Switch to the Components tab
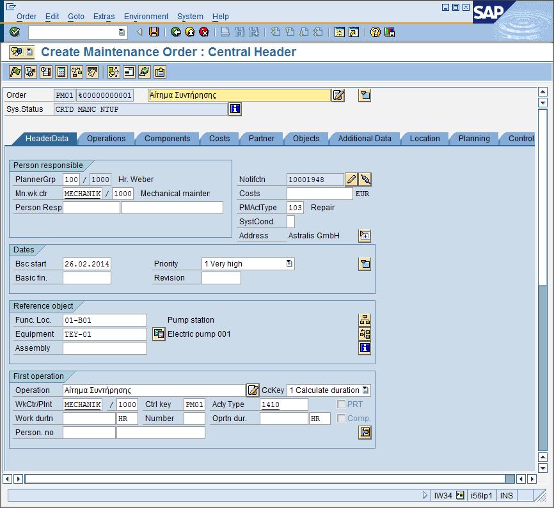Viewport: 554px width, 508px height. (168, 139)
